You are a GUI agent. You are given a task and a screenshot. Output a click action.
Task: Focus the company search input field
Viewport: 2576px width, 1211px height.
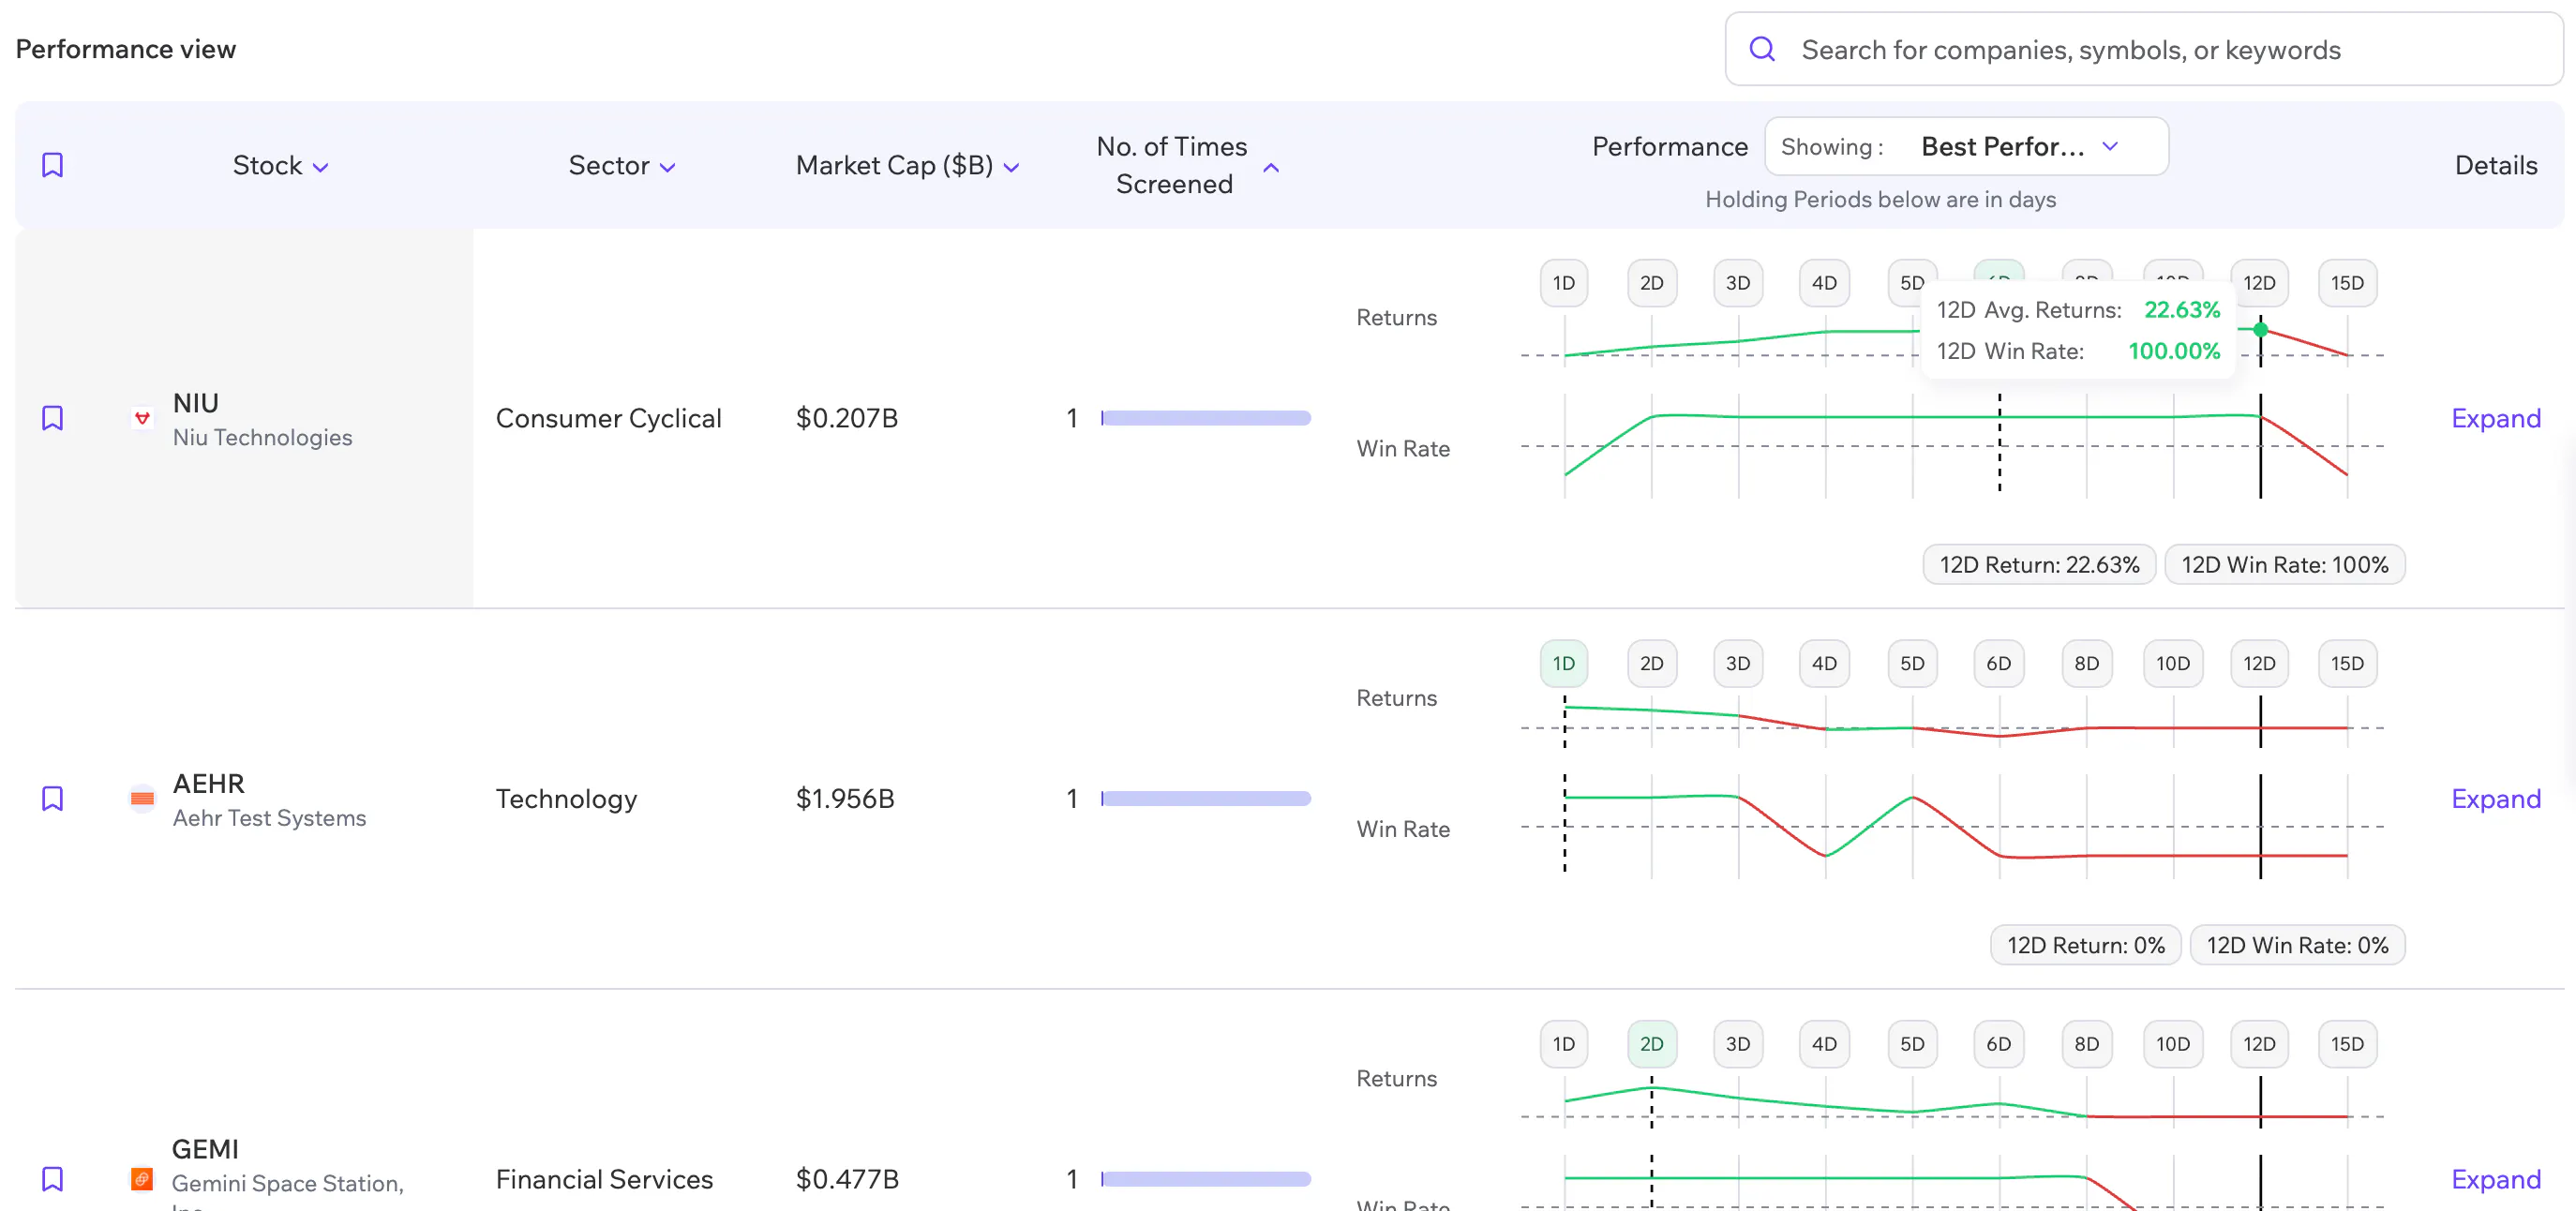point(2143,49)
